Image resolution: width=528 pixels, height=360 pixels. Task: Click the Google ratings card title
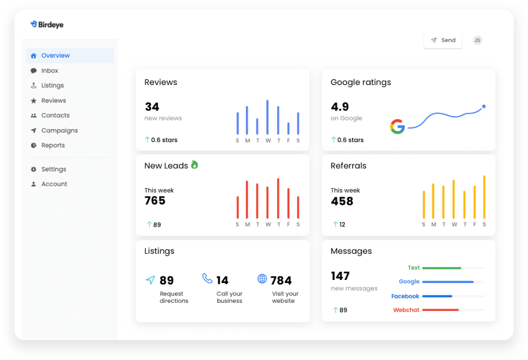[x=361, y=83]
